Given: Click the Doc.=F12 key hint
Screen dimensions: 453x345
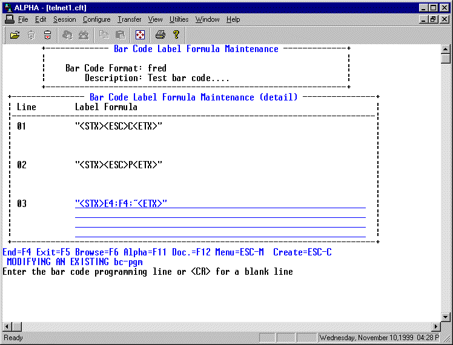Looking at the screenshot, I should (x=191, y=252).
